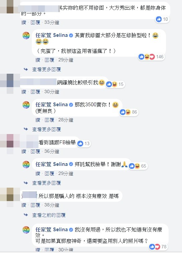Click the 38分鐘 comment timestamp
The height and width of the screenshot is (253, 182).
point(52,205)
